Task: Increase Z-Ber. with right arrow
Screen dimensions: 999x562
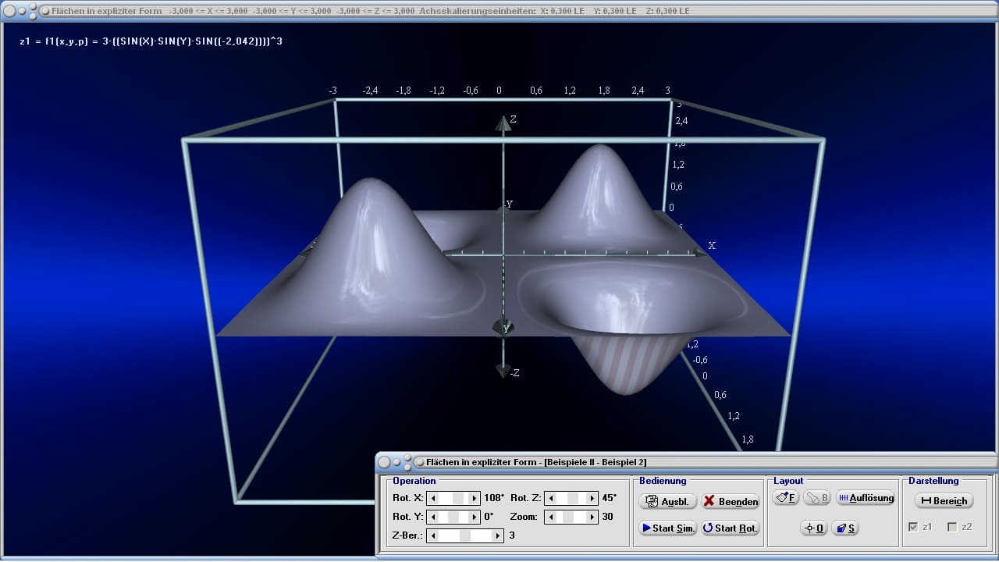Action: click(x=497, y=535)
